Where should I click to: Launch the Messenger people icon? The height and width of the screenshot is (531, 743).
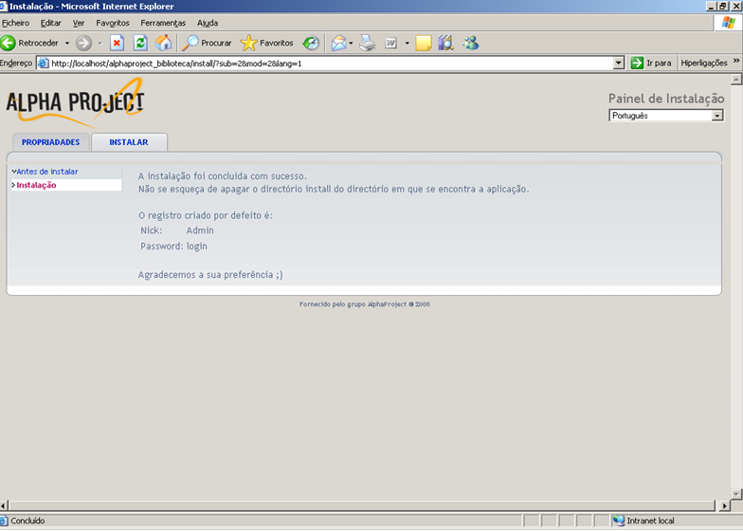[x=470, y=44]
